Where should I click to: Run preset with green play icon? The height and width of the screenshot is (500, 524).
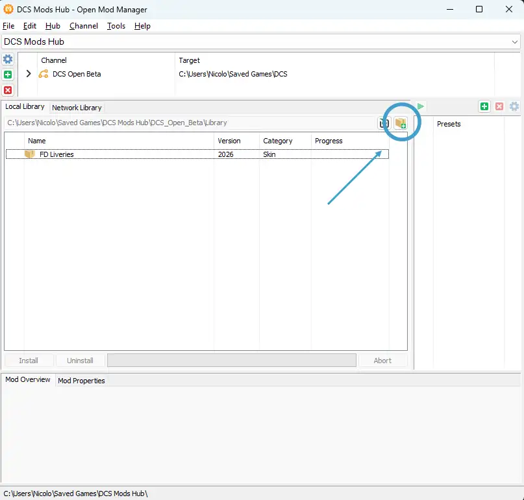(420, 106)
